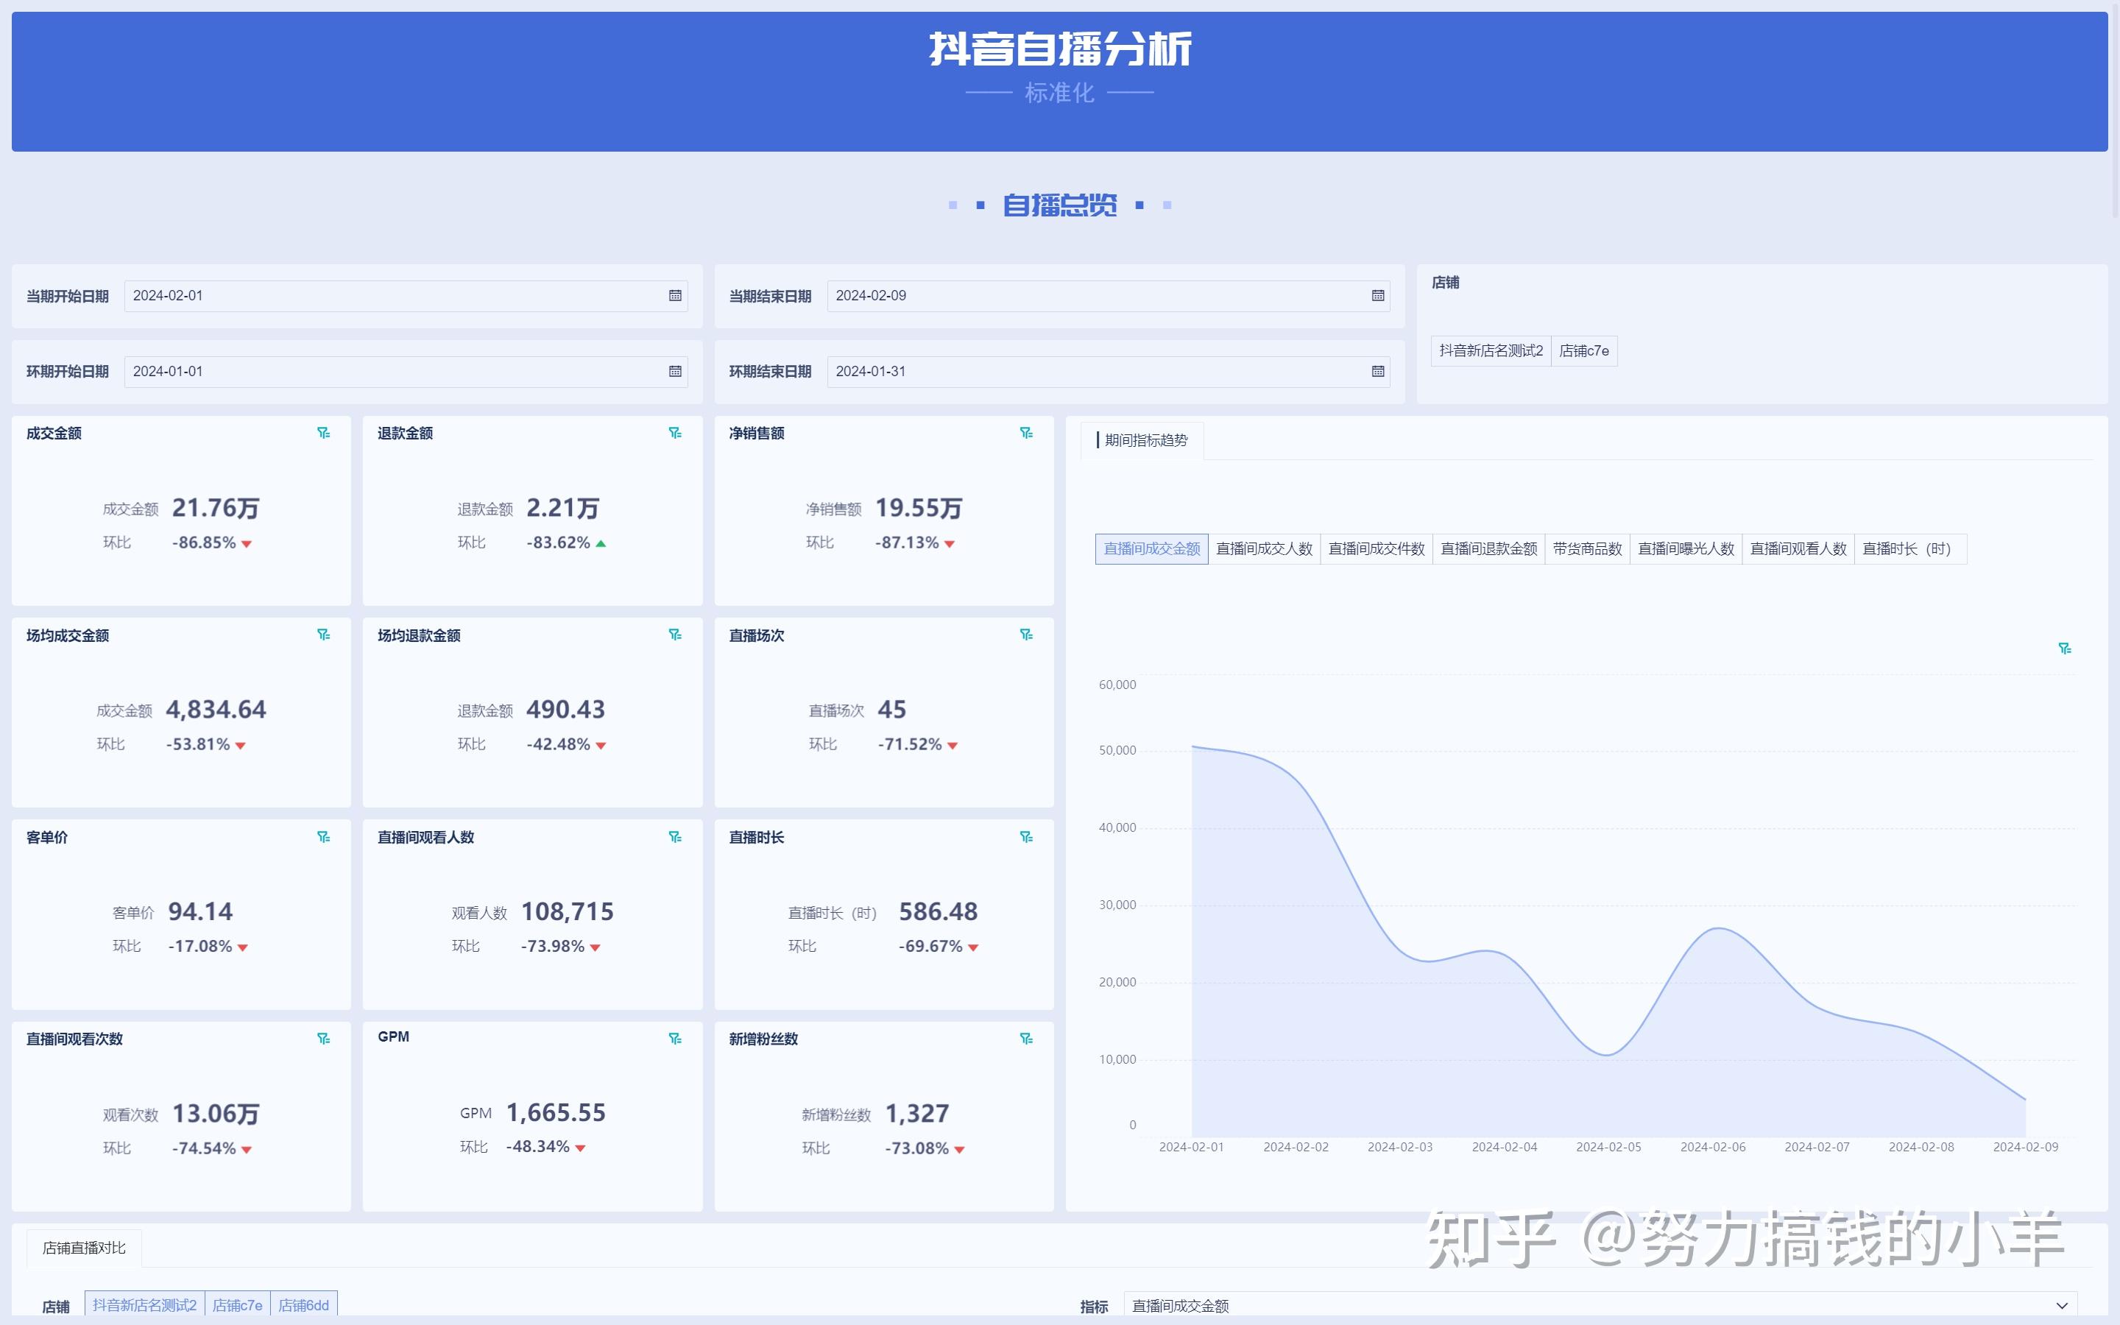Click the 指标 dropdown chevron arrow
Viewport: 2120px width, 1325px height.
pos(2061,1306)
